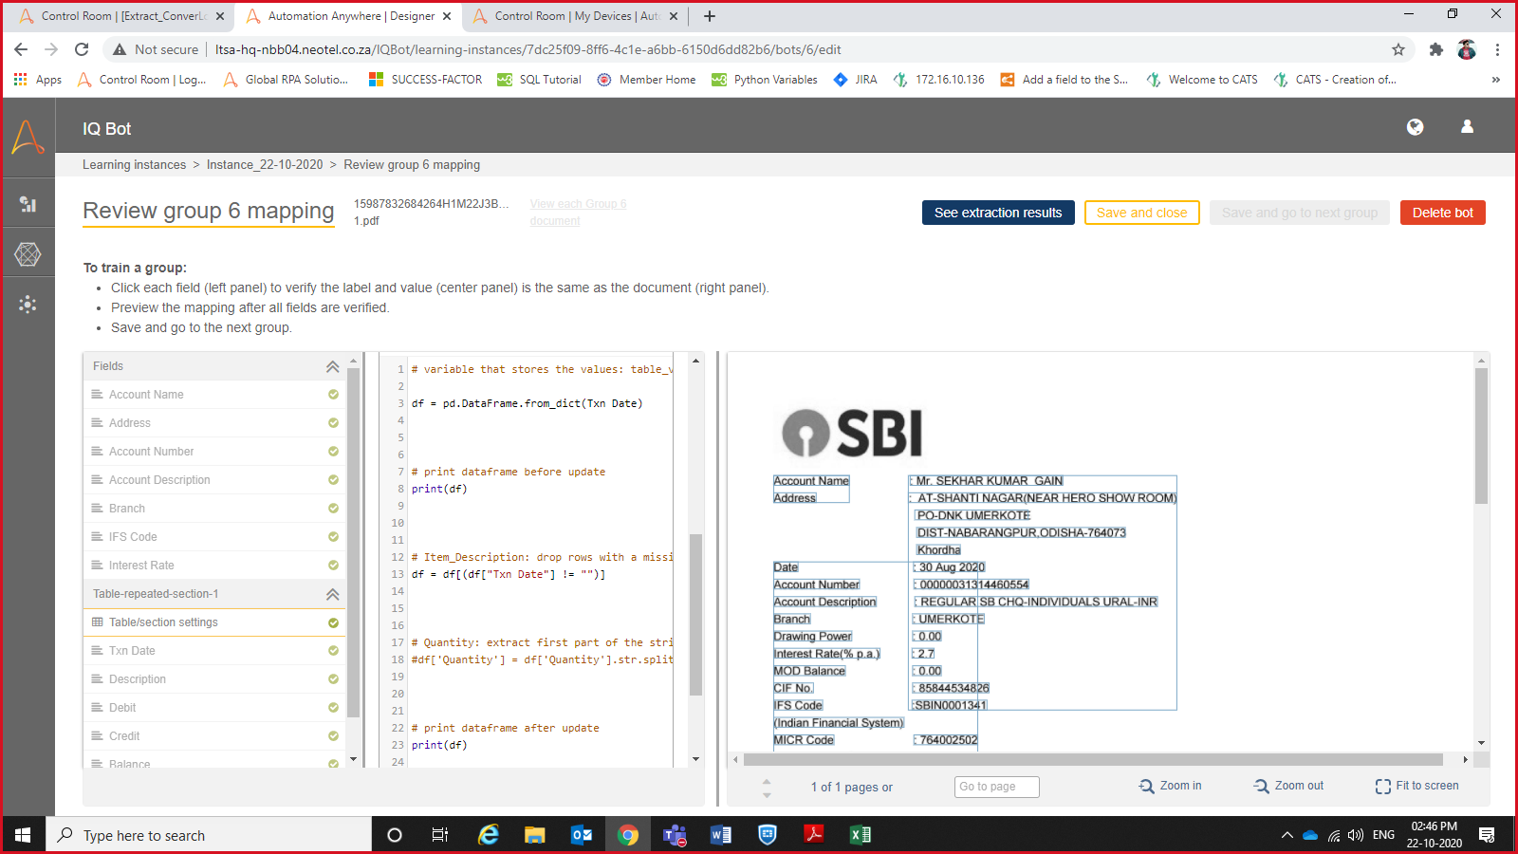Click the green check for Account Description

tap(333, 480)
